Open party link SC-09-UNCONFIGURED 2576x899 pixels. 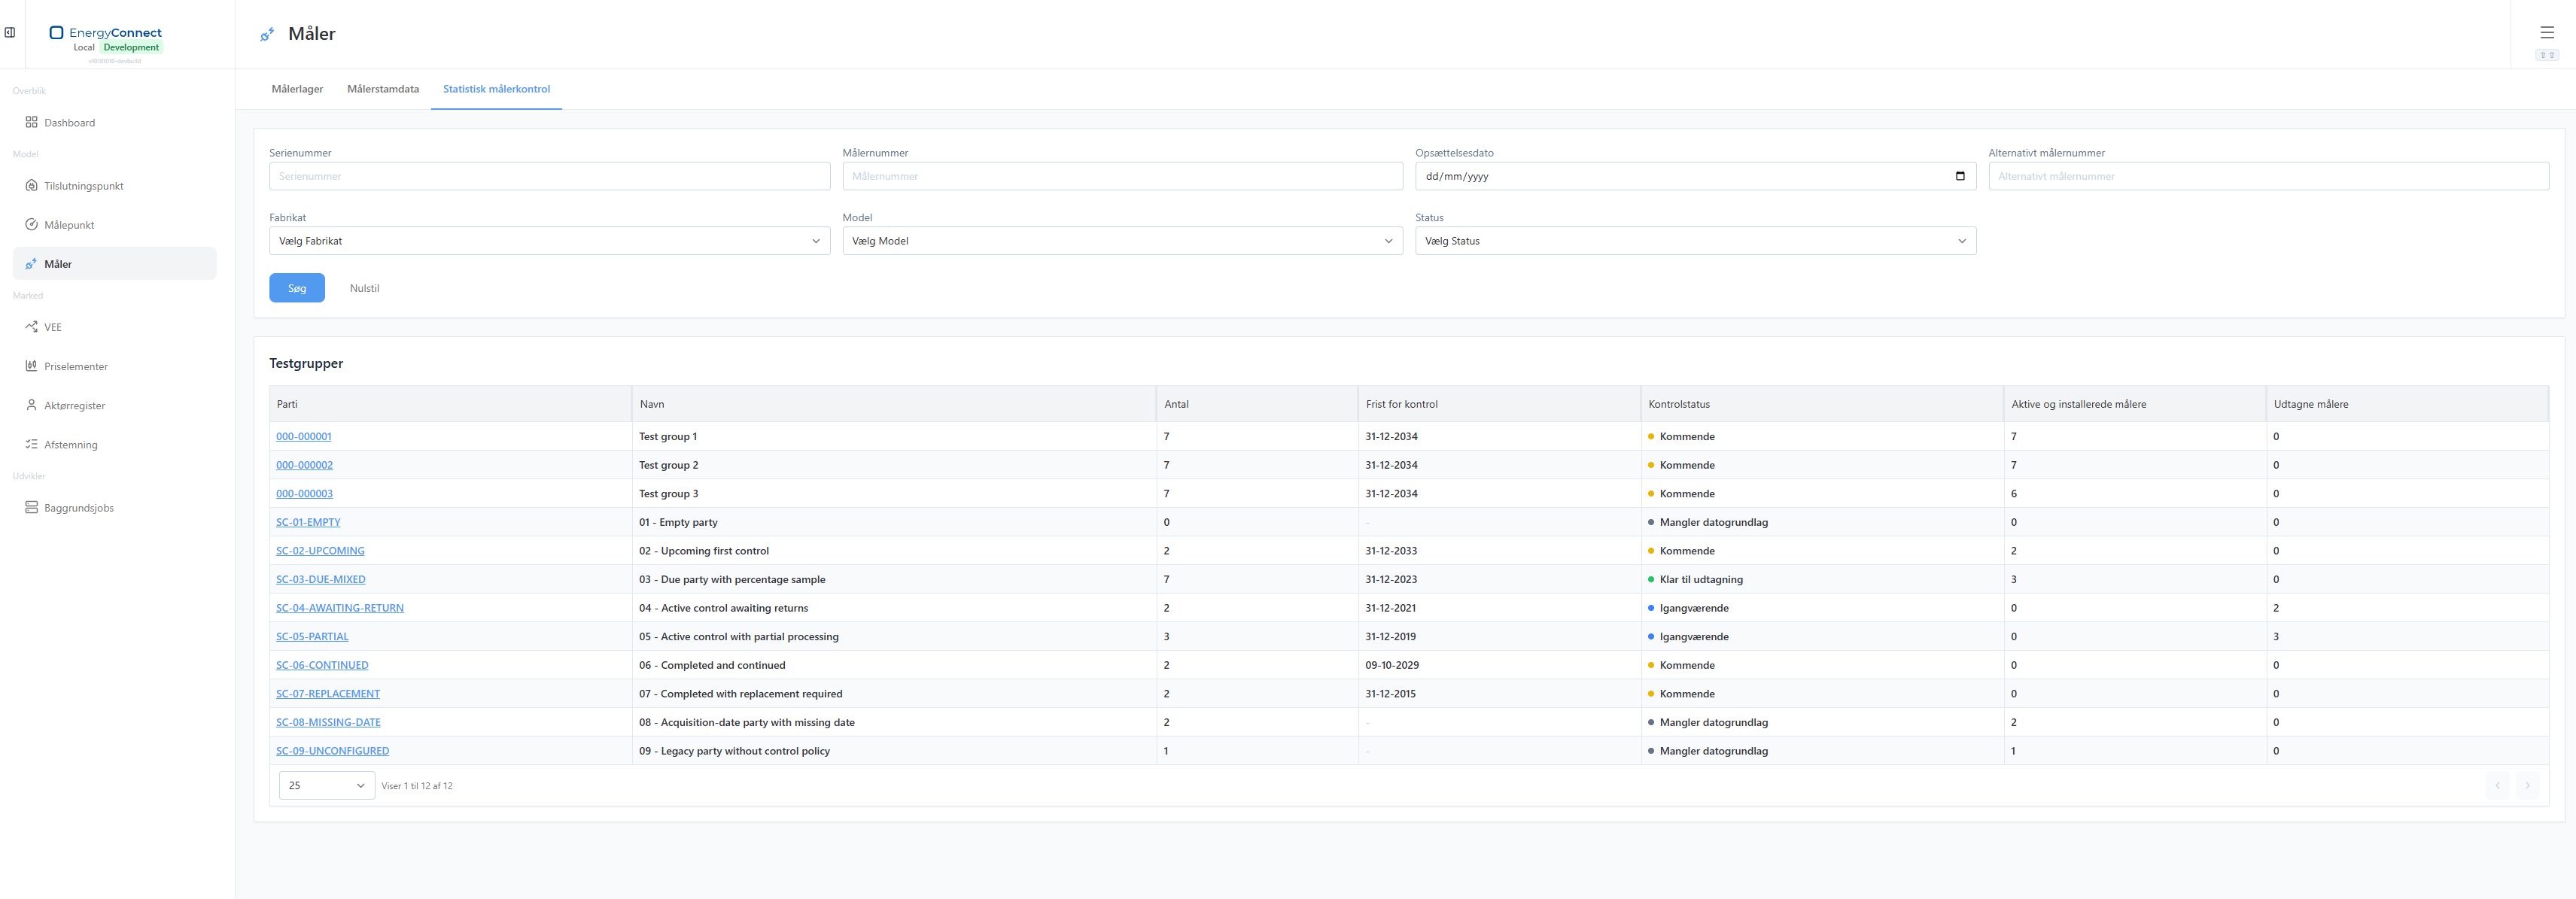coord(332,750)
